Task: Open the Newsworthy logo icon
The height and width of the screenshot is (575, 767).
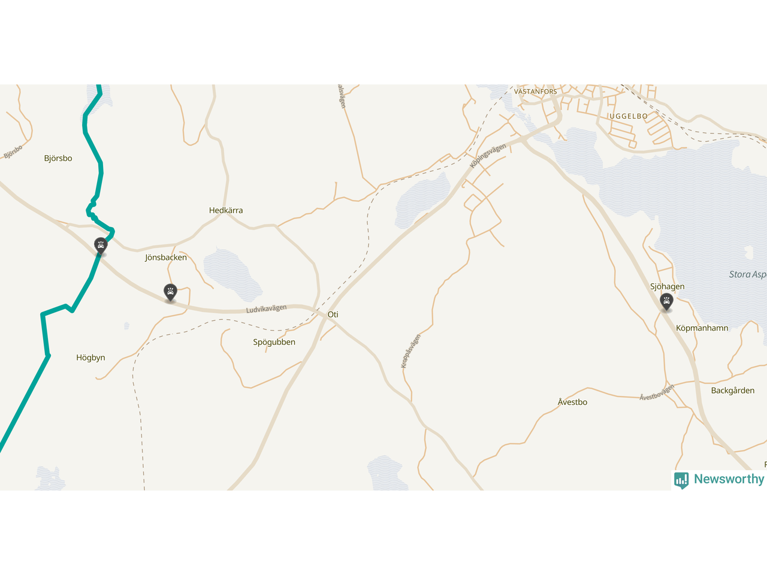Action: tap(681, 480)
